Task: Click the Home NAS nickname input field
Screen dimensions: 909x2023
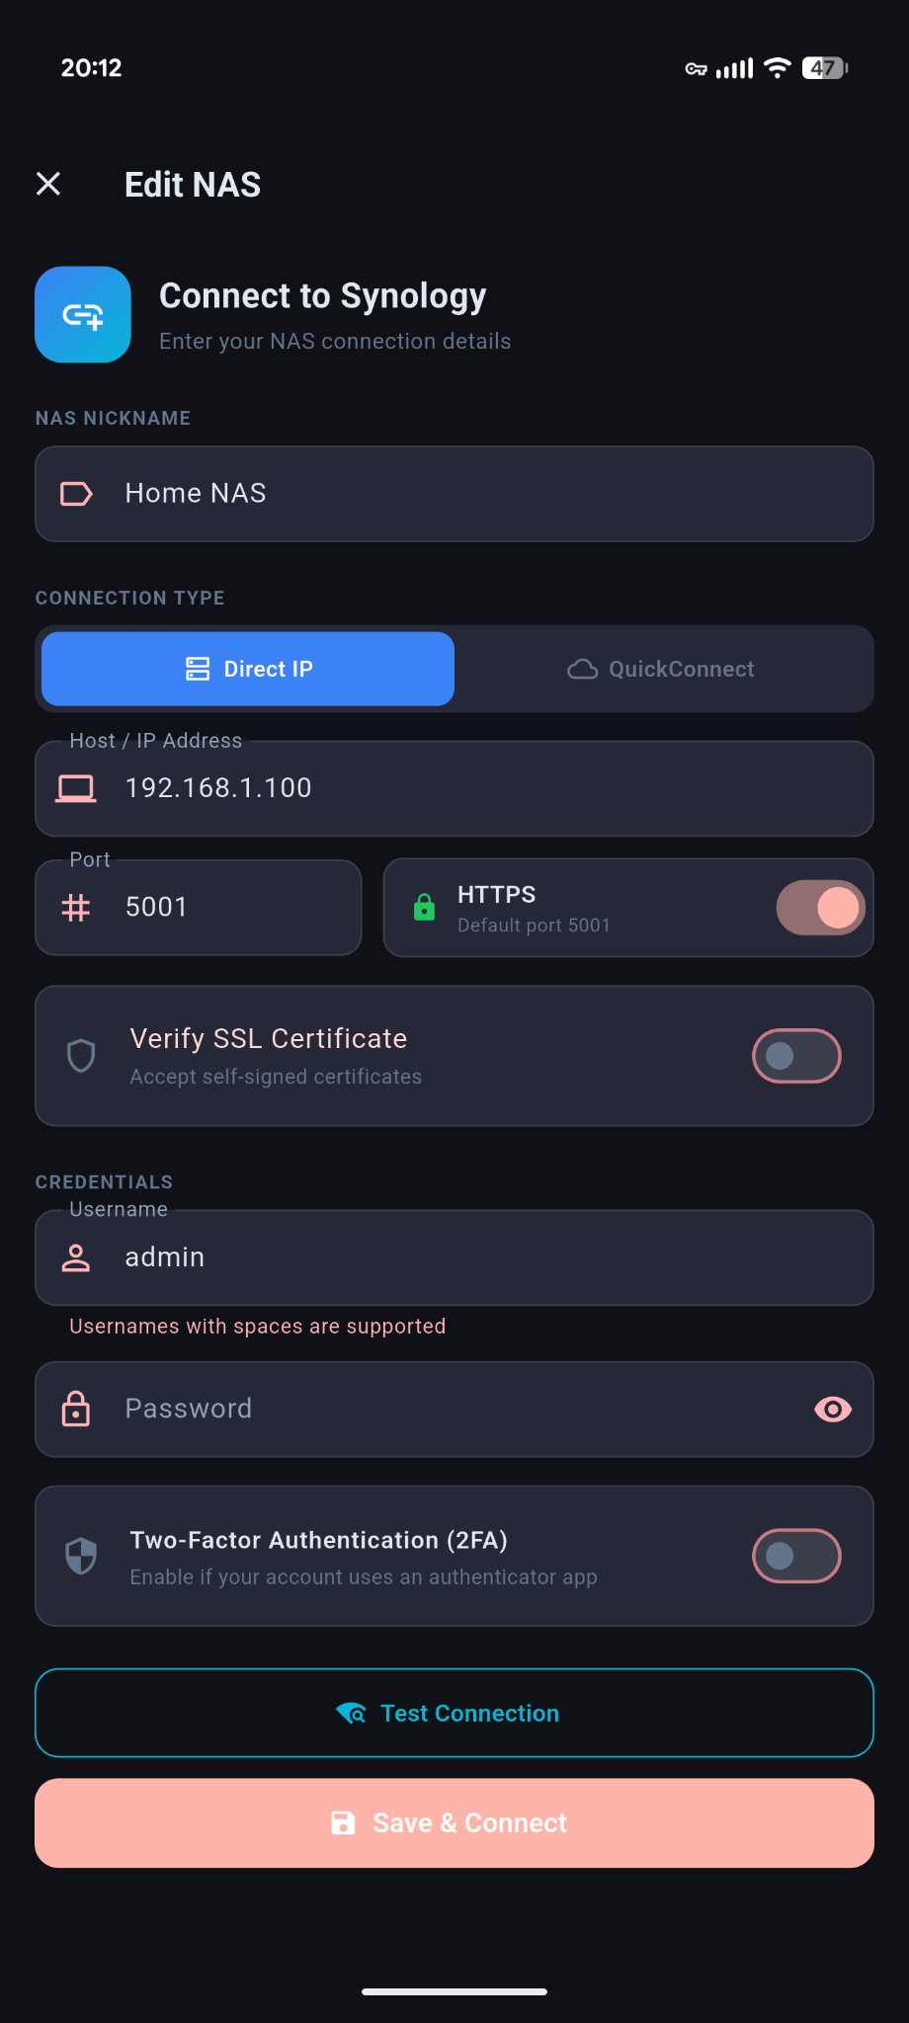Action: click(454, 493)
